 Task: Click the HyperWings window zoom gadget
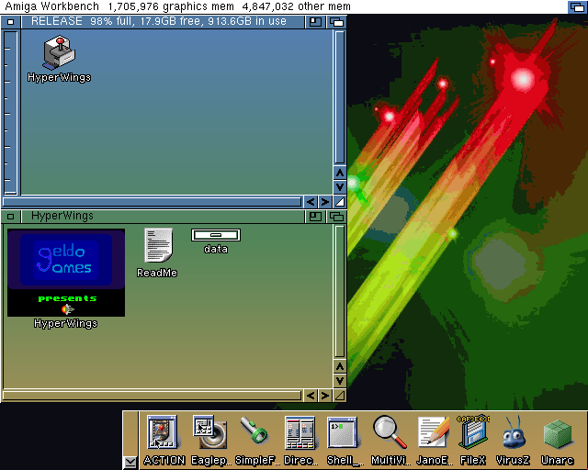point(315,217)
